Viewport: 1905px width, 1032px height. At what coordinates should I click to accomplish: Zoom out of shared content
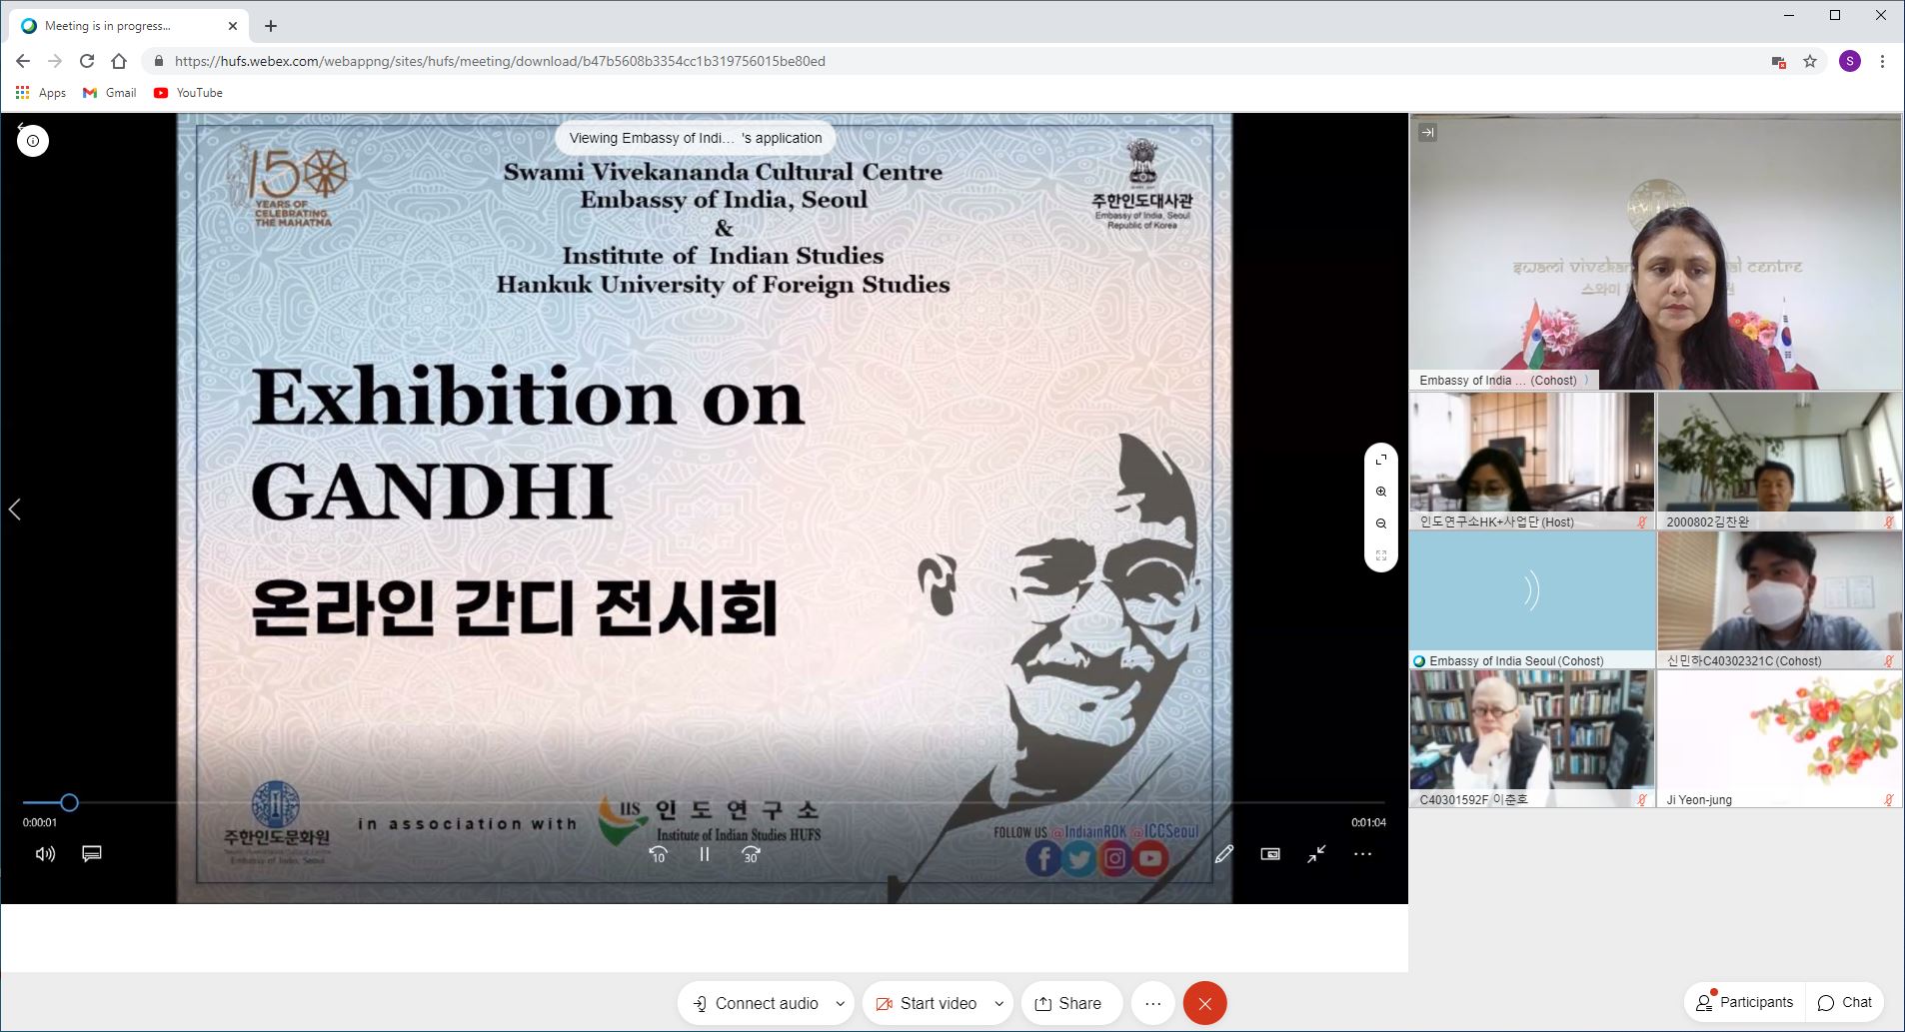[x=1380, y=523]
